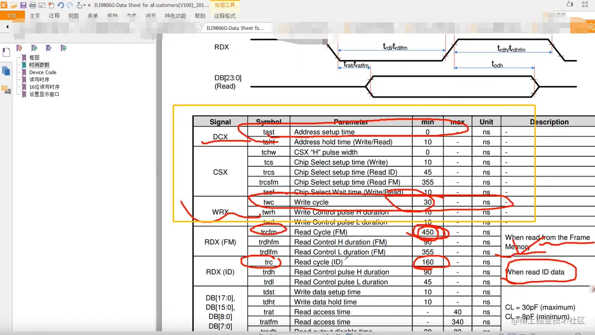
Task: Create a new blank PDF from the toolbar
Action: click(51, 5)
